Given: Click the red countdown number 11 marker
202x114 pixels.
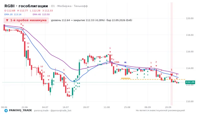Looking at the screenshot, I should click(28, 43).
